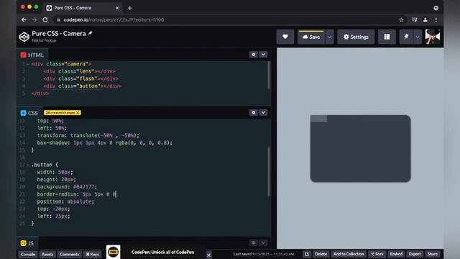Click the HTML editor scrollbar
Viewport: 460px width, 259px height.
tap(268, 75)
